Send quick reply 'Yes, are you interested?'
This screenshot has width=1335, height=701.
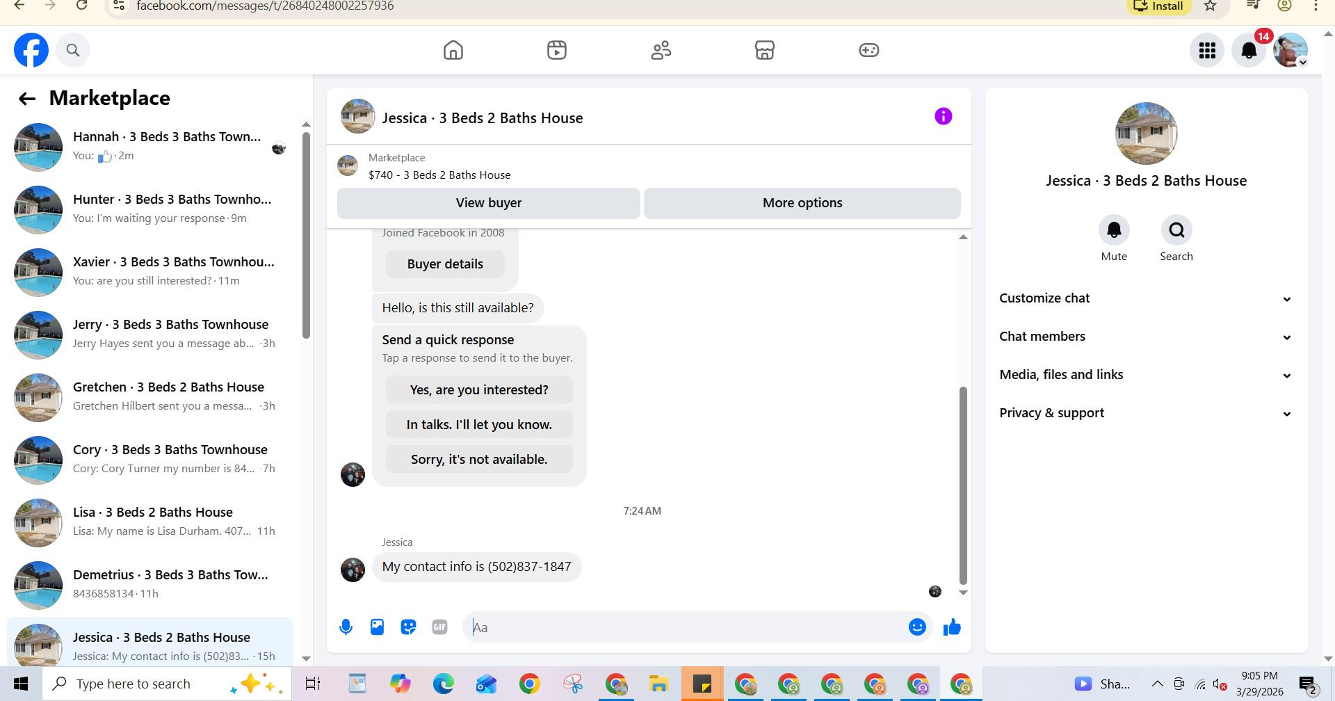point(479,390)
